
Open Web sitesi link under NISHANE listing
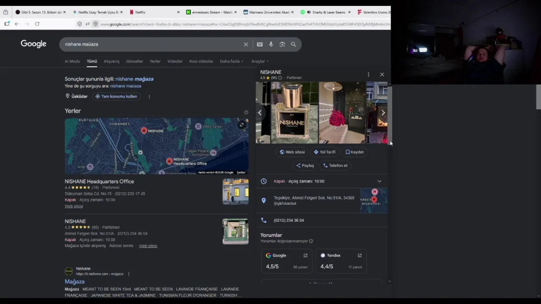point(148,246)
